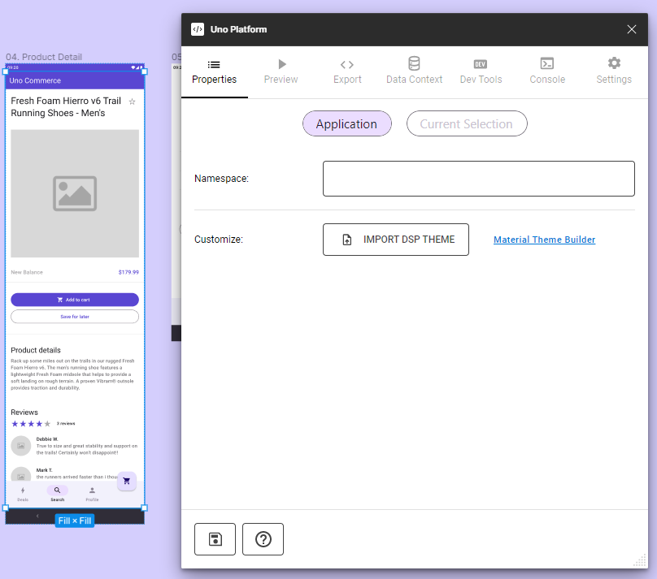
Task: Click the Uno Platform logo icon
Action: (x=198, y=29)
